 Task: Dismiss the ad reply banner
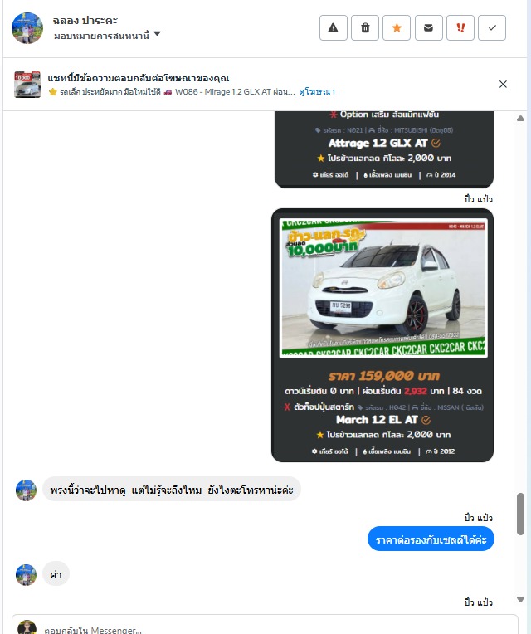(x=503, y=84)
